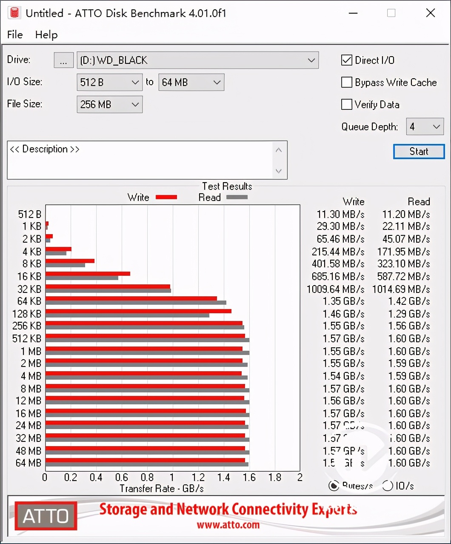Screen dimensions: 451x544
Task: Enable Bypass Write Cache checkbox
Action: pyautogui.click(x=347, y=82)
